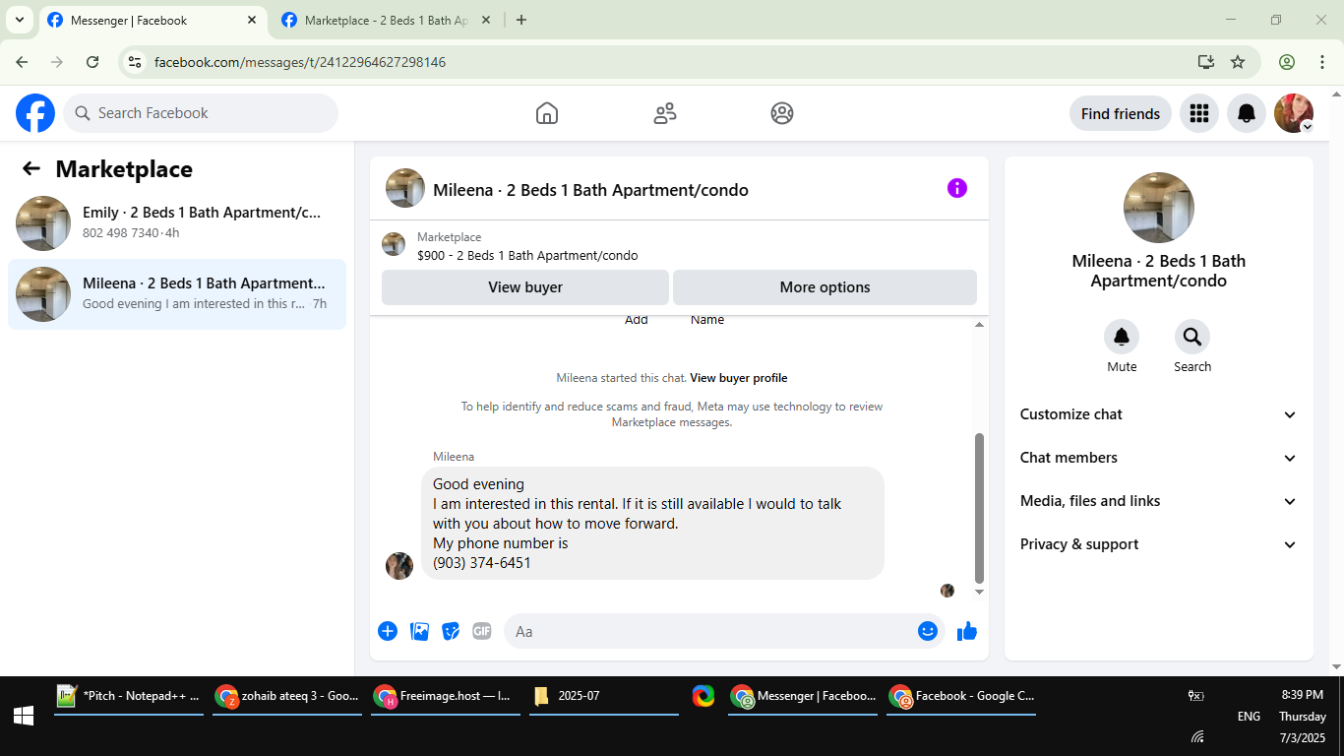The width and height of the screenshot is (1344, 756).
Task: Open install app icon in address bar
Action: pos(1206,62)
